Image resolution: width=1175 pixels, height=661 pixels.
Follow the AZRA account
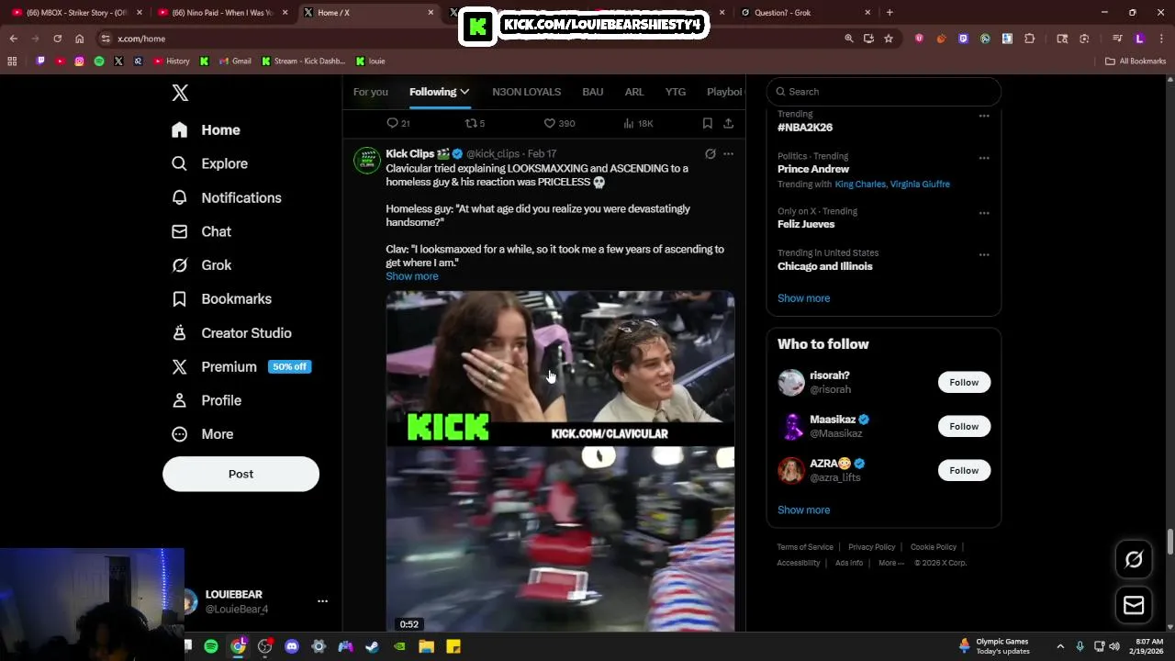pos(964,470)
